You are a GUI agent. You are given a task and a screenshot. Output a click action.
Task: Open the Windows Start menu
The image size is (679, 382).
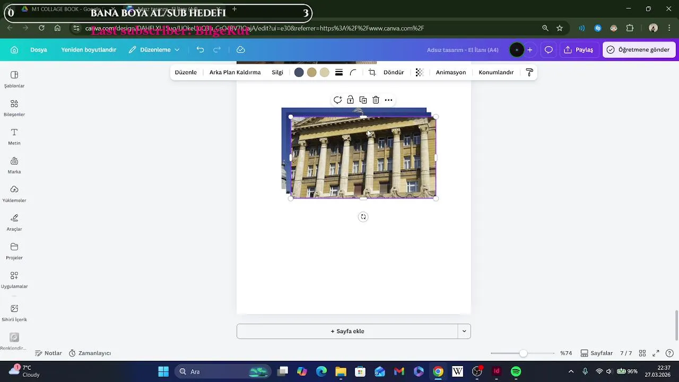(x=163, y=371)
